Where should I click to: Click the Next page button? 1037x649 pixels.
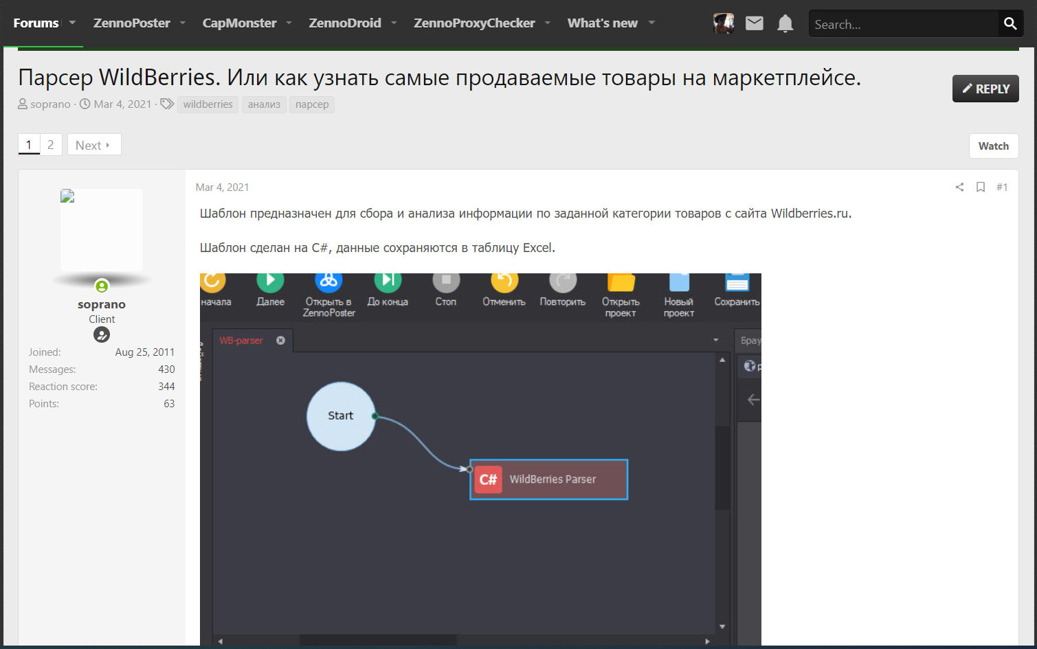pos(94,145)
